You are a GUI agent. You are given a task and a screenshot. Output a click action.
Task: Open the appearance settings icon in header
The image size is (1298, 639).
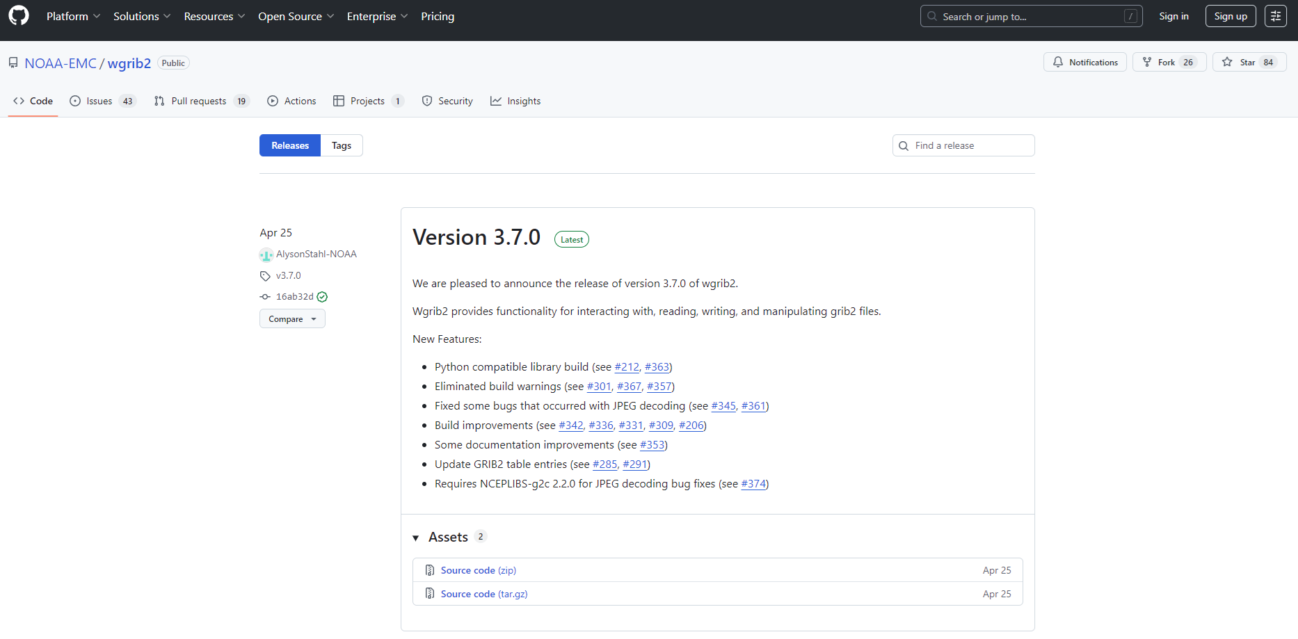pos(1276,16)
